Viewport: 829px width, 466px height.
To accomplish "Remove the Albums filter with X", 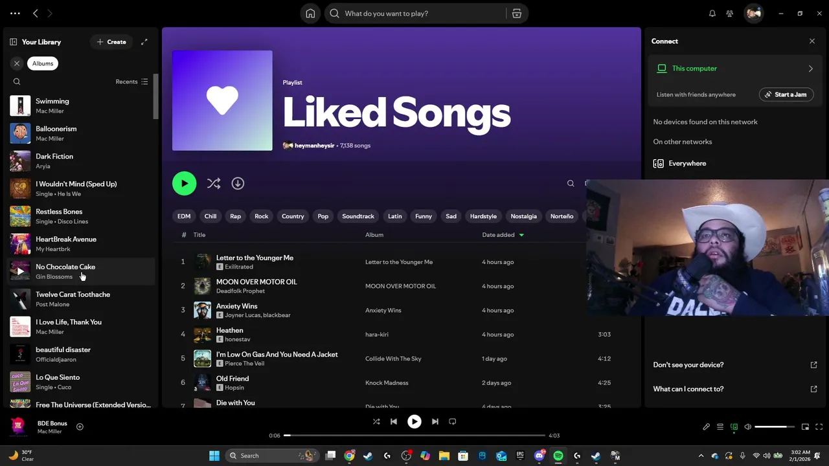I will point(17,63).
